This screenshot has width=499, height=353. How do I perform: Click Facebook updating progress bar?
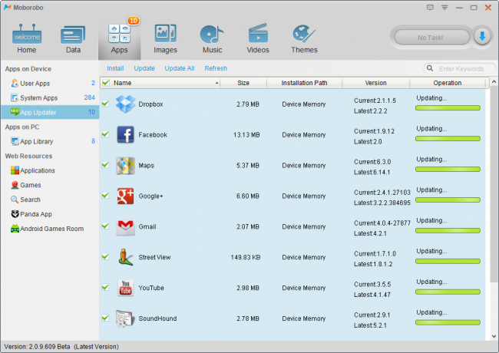coord(448,139)
